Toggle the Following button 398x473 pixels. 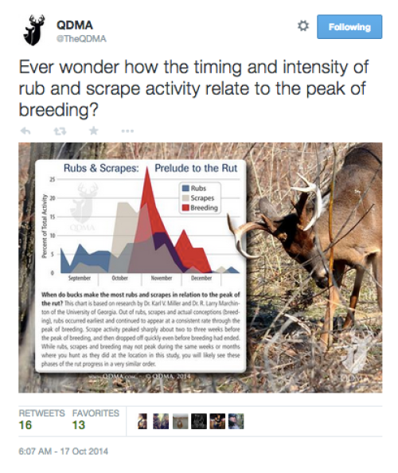pyautogui.click(x=349, y=27)
